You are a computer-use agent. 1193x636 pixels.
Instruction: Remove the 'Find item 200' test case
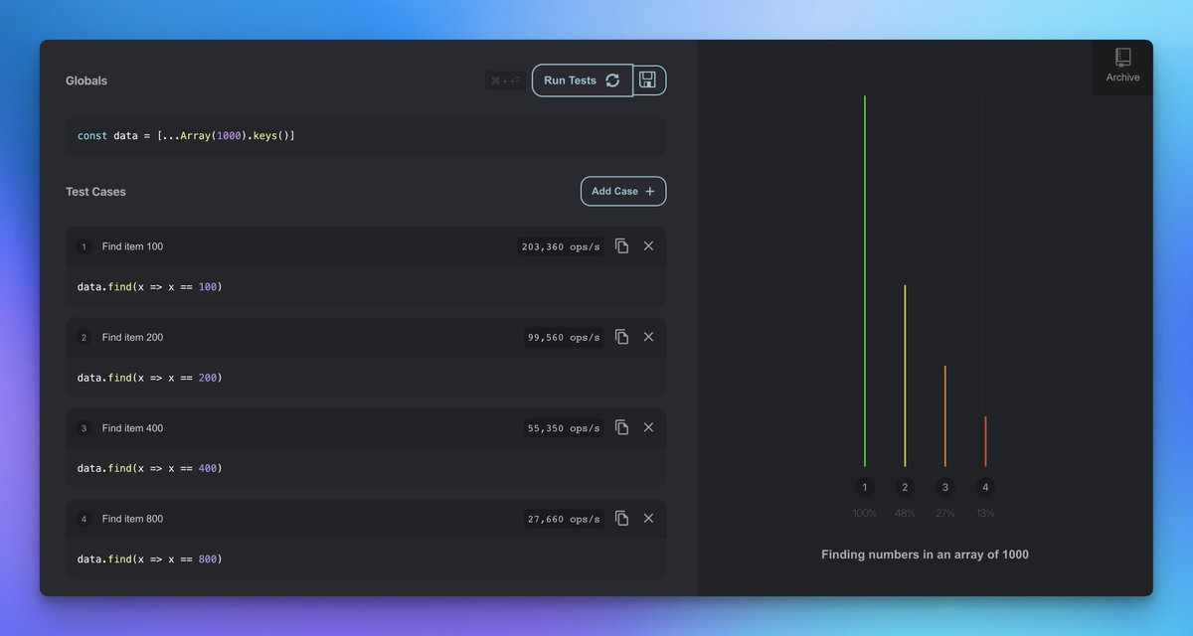[648, 337]
